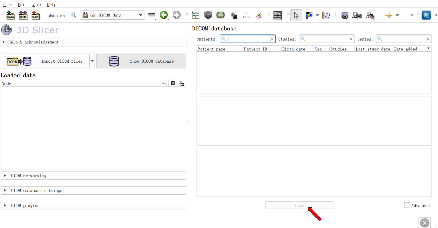Click the color grid column icon in Loaded data
438x228 pixels.
click(173, 83)
